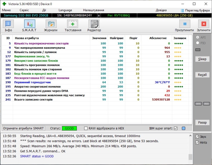Select the Використано запасних блоків row
Image resolution: width=212 pixels, height=165 pixels.
(97, 61)
